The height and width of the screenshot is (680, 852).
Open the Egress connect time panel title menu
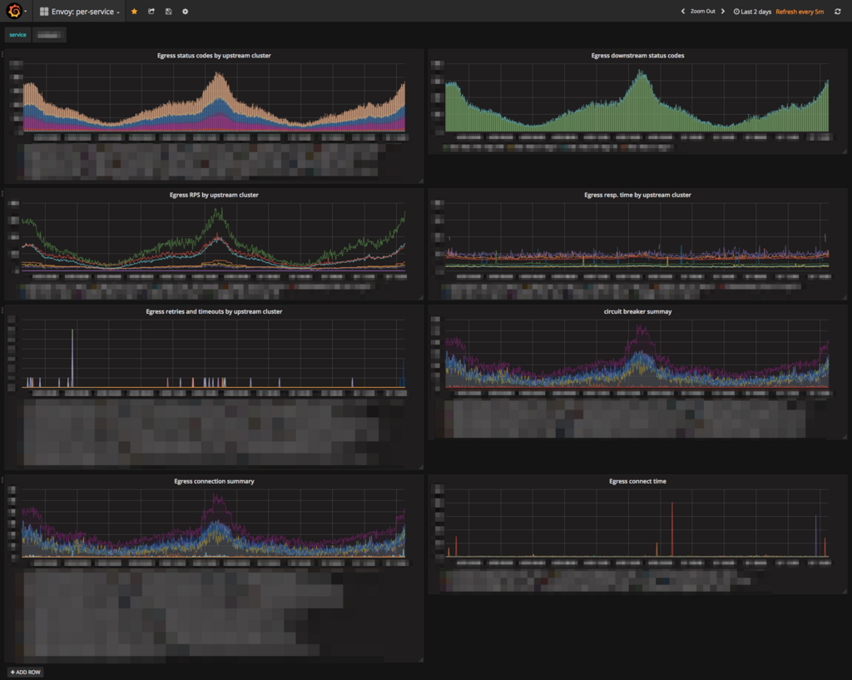(x=637, y=481)
